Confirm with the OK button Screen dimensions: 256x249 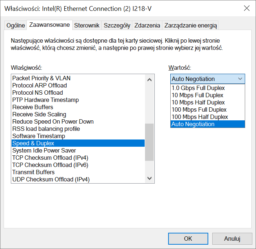pyautogui.click(x=188, y=239)
